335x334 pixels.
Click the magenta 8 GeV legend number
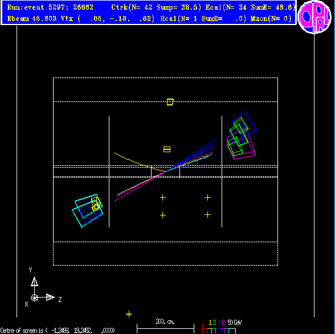223,323
